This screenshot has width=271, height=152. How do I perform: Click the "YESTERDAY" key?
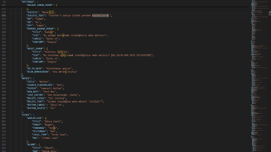39,132
